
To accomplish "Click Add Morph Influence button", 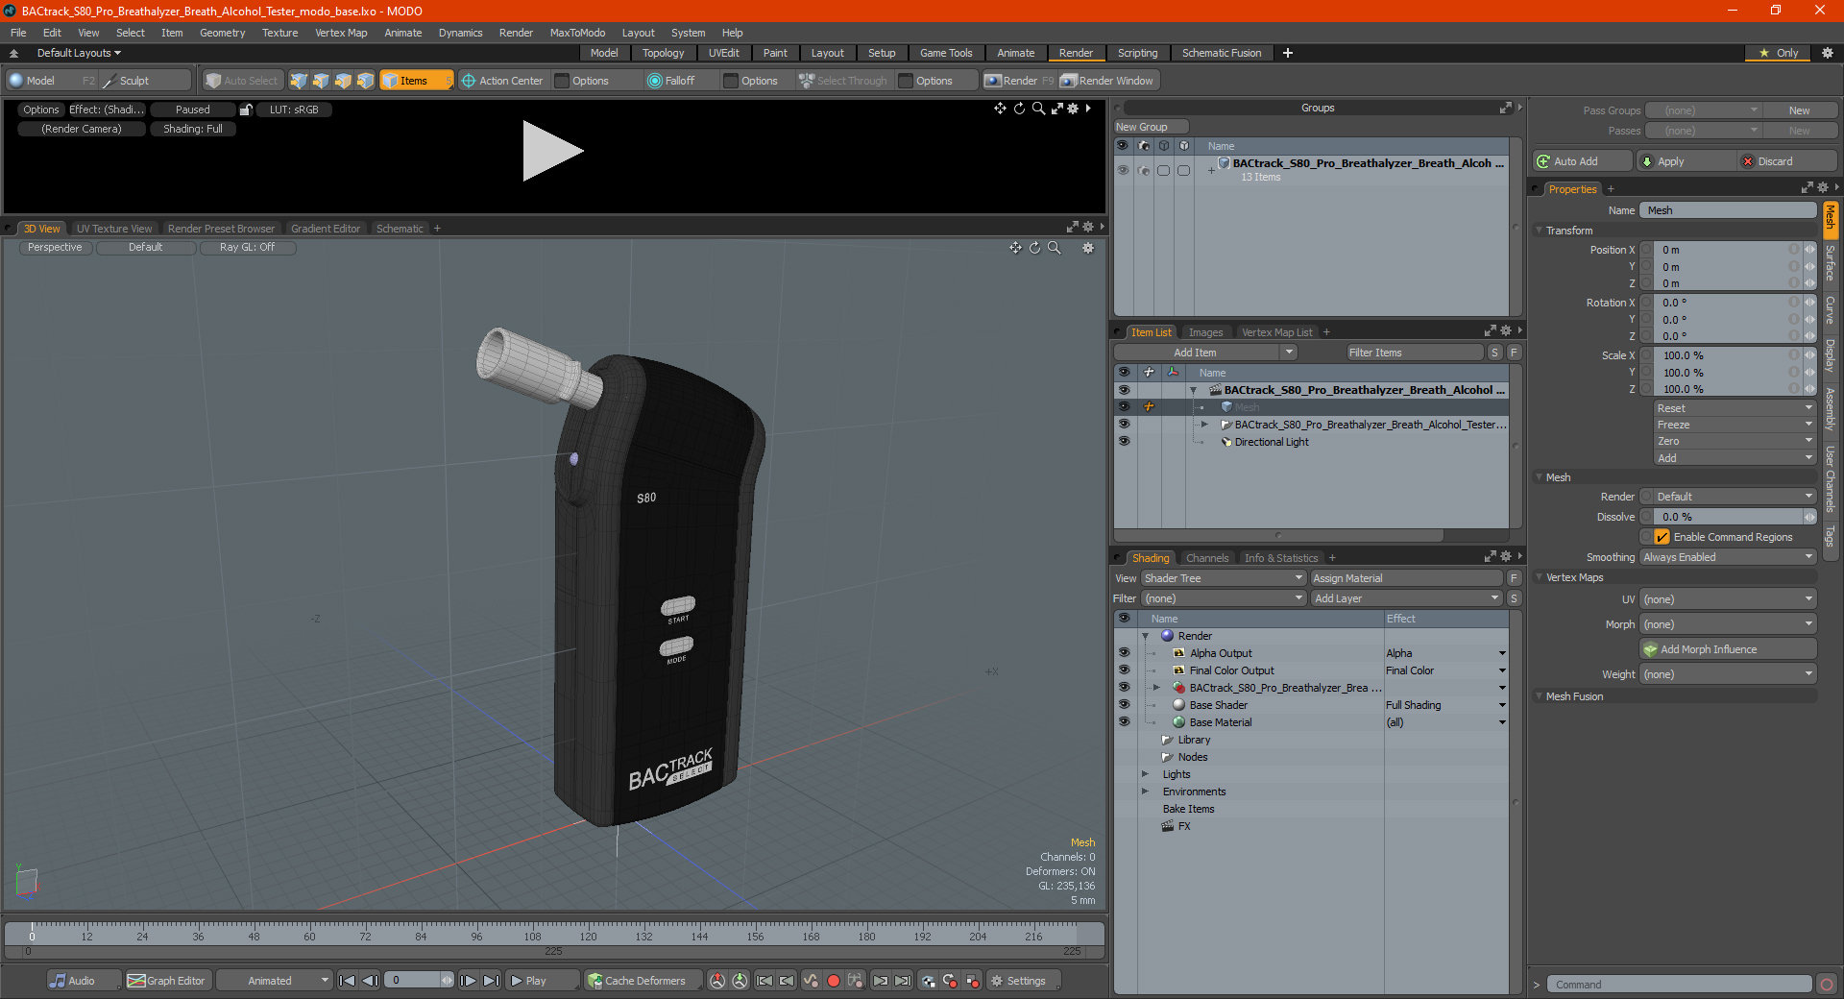I will tap(1728, 649).
